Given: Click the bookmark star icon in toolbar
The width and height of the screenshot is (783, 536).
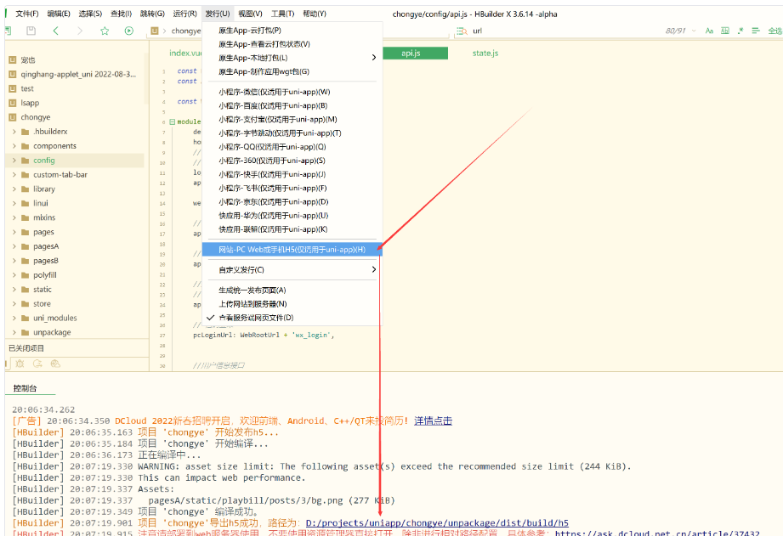Looking at the screenshot, I should (105, 31).
